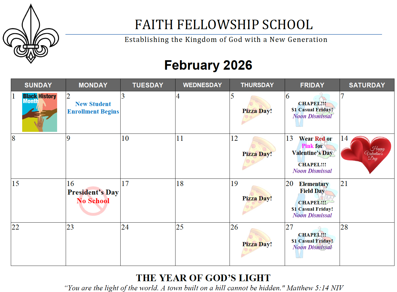
Task: Click the February 2026 month title
Action: (x=208, y=66)
